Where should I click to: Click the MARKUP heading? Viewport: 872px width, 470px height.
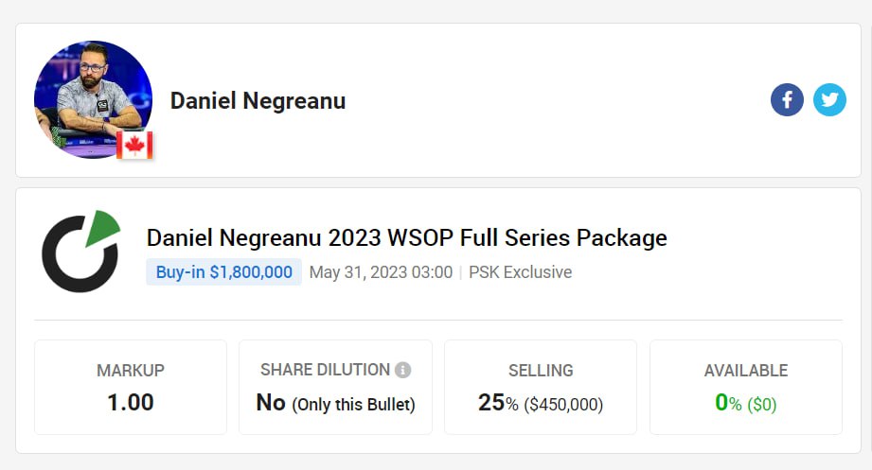tap(131, 371)
